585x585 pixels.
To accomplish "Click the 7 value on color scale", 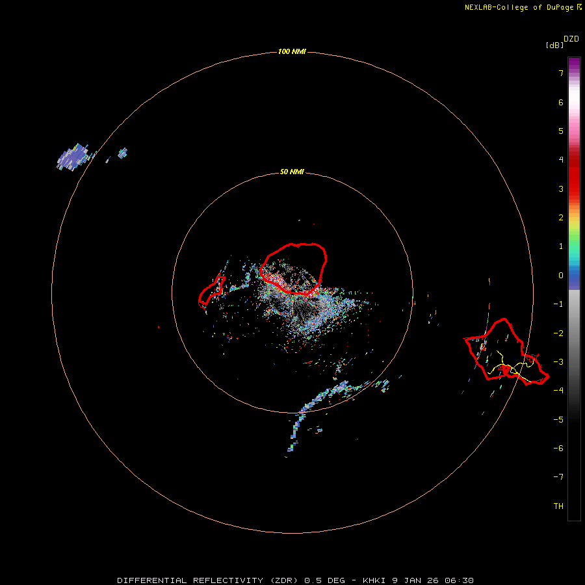I will point(561,73).
